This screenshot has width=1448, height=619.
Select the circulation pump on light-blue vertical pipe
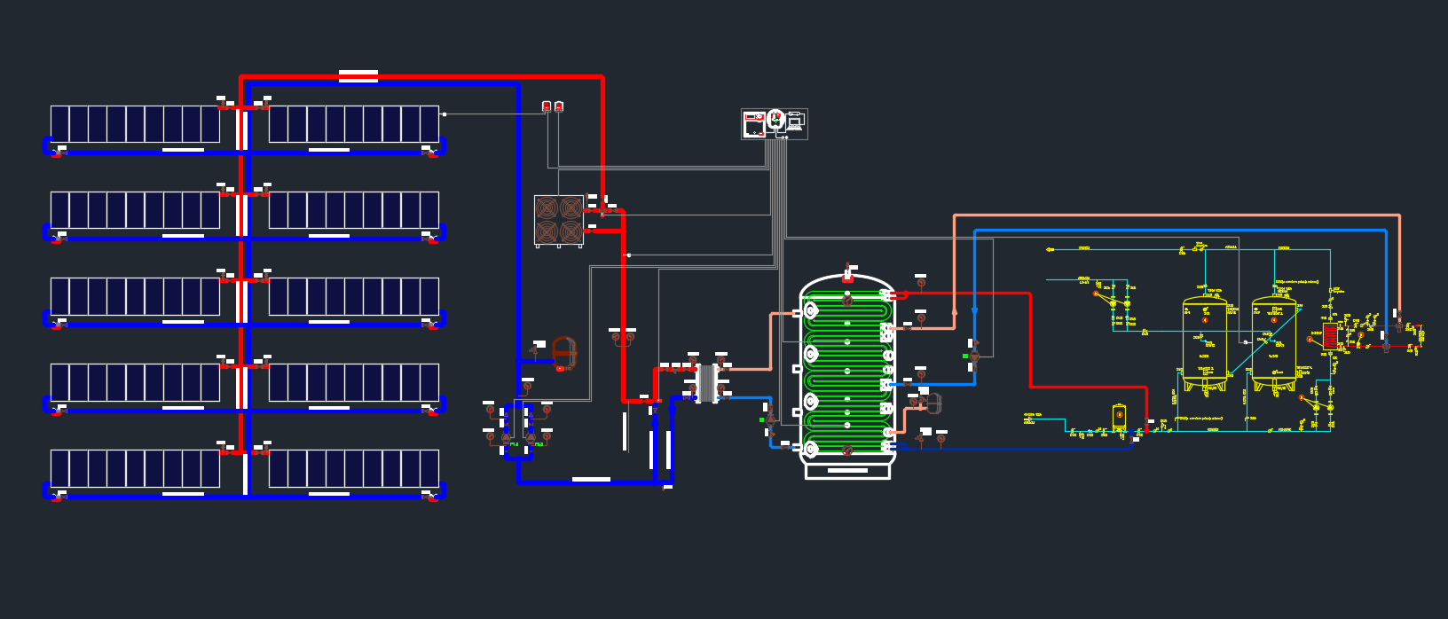[974, 356]
